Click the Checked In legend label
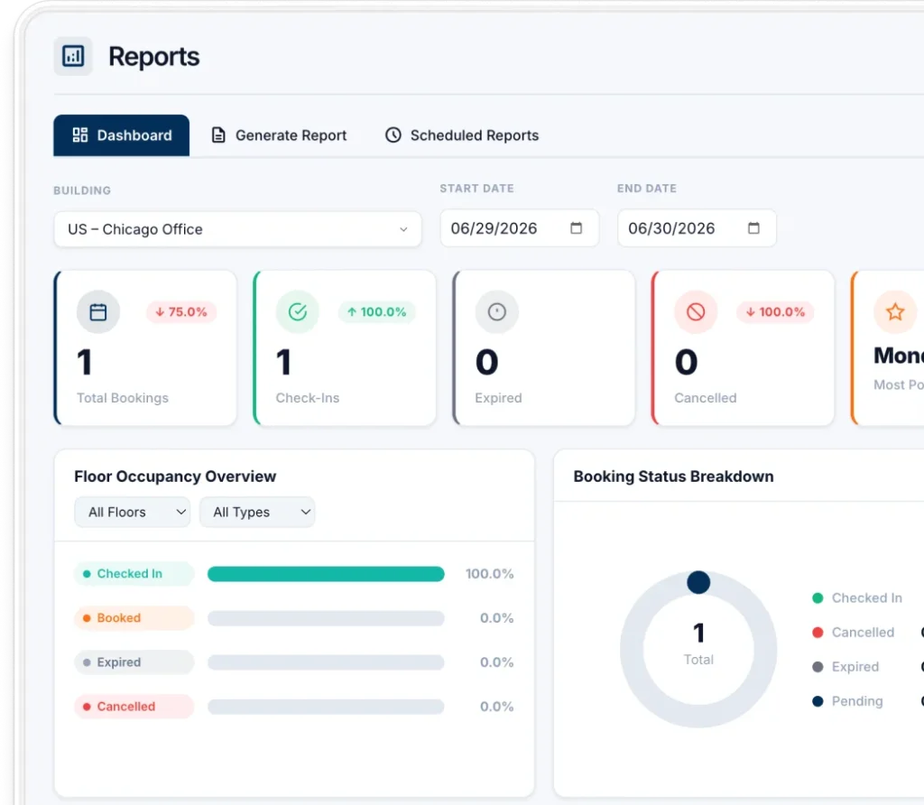 (x=867, y=598)
